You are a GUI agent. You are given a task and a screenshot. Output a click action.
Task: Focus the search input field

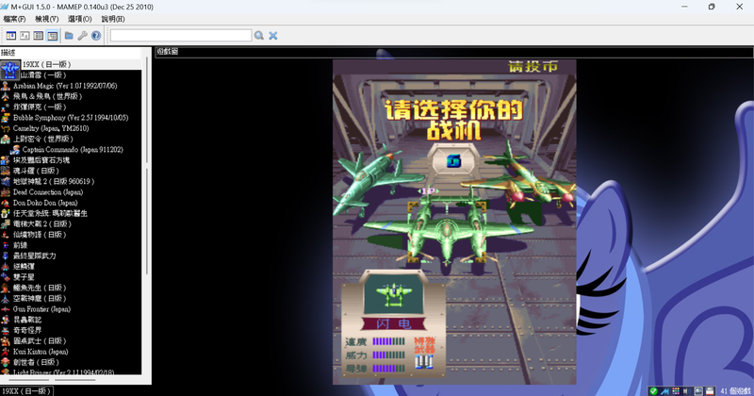tap(181, 35)
